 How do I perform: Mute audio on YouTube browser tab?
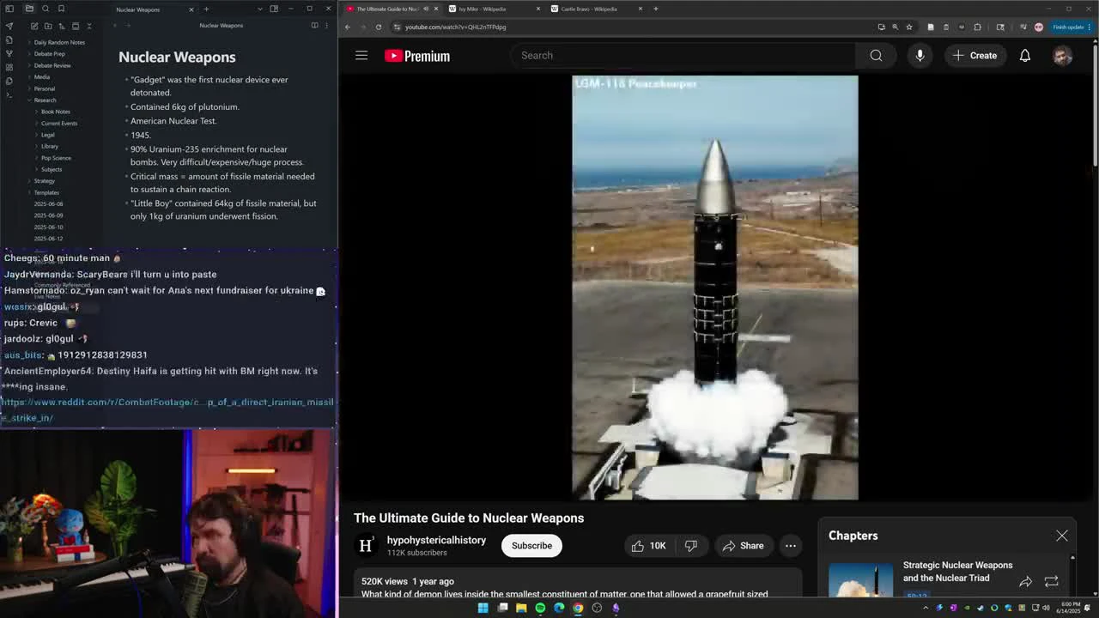[x=426, y=9]
